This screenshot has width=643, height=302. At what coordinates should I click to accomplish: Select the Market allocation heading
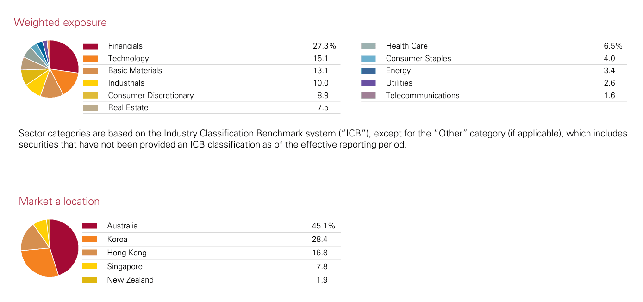[x=59, y=202]
